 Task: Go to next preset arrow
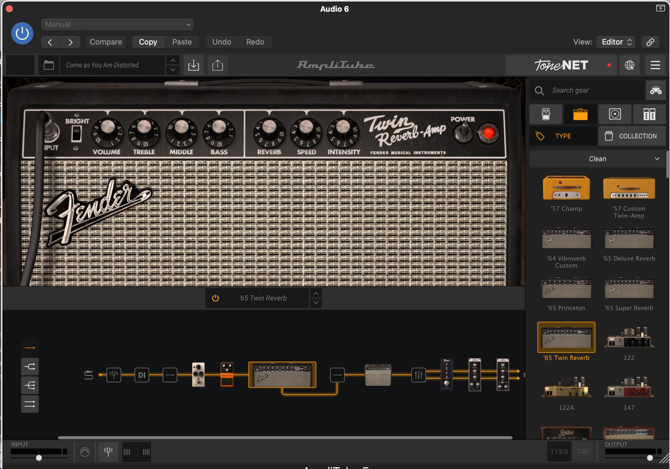click(x=70, y=42)
